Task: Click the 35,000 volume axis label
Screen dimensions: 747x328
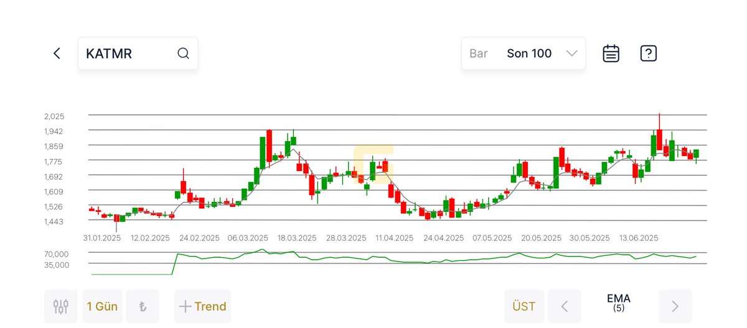Action: (57, 265)
